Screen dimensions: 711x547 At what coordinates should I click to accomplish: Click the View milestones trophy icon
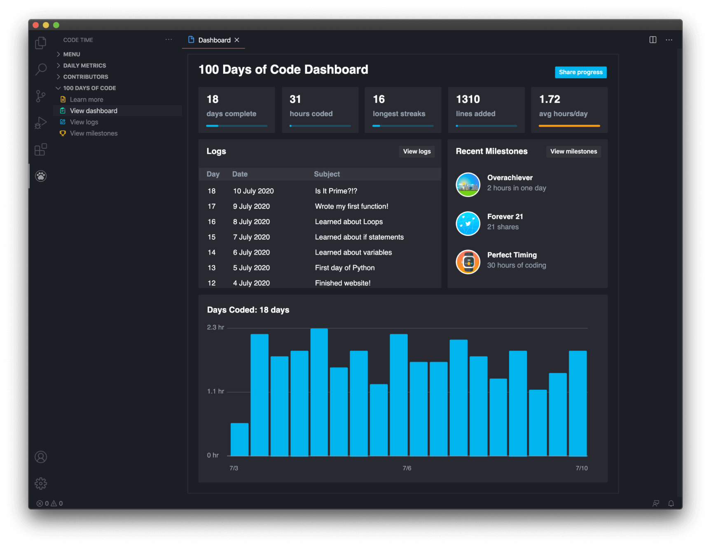tap(63, 133)
